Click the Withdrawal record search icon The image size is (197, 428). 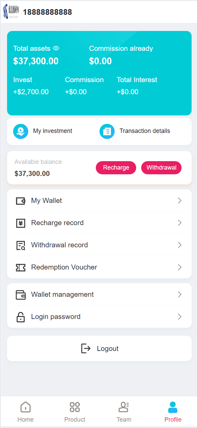[21, 245]
